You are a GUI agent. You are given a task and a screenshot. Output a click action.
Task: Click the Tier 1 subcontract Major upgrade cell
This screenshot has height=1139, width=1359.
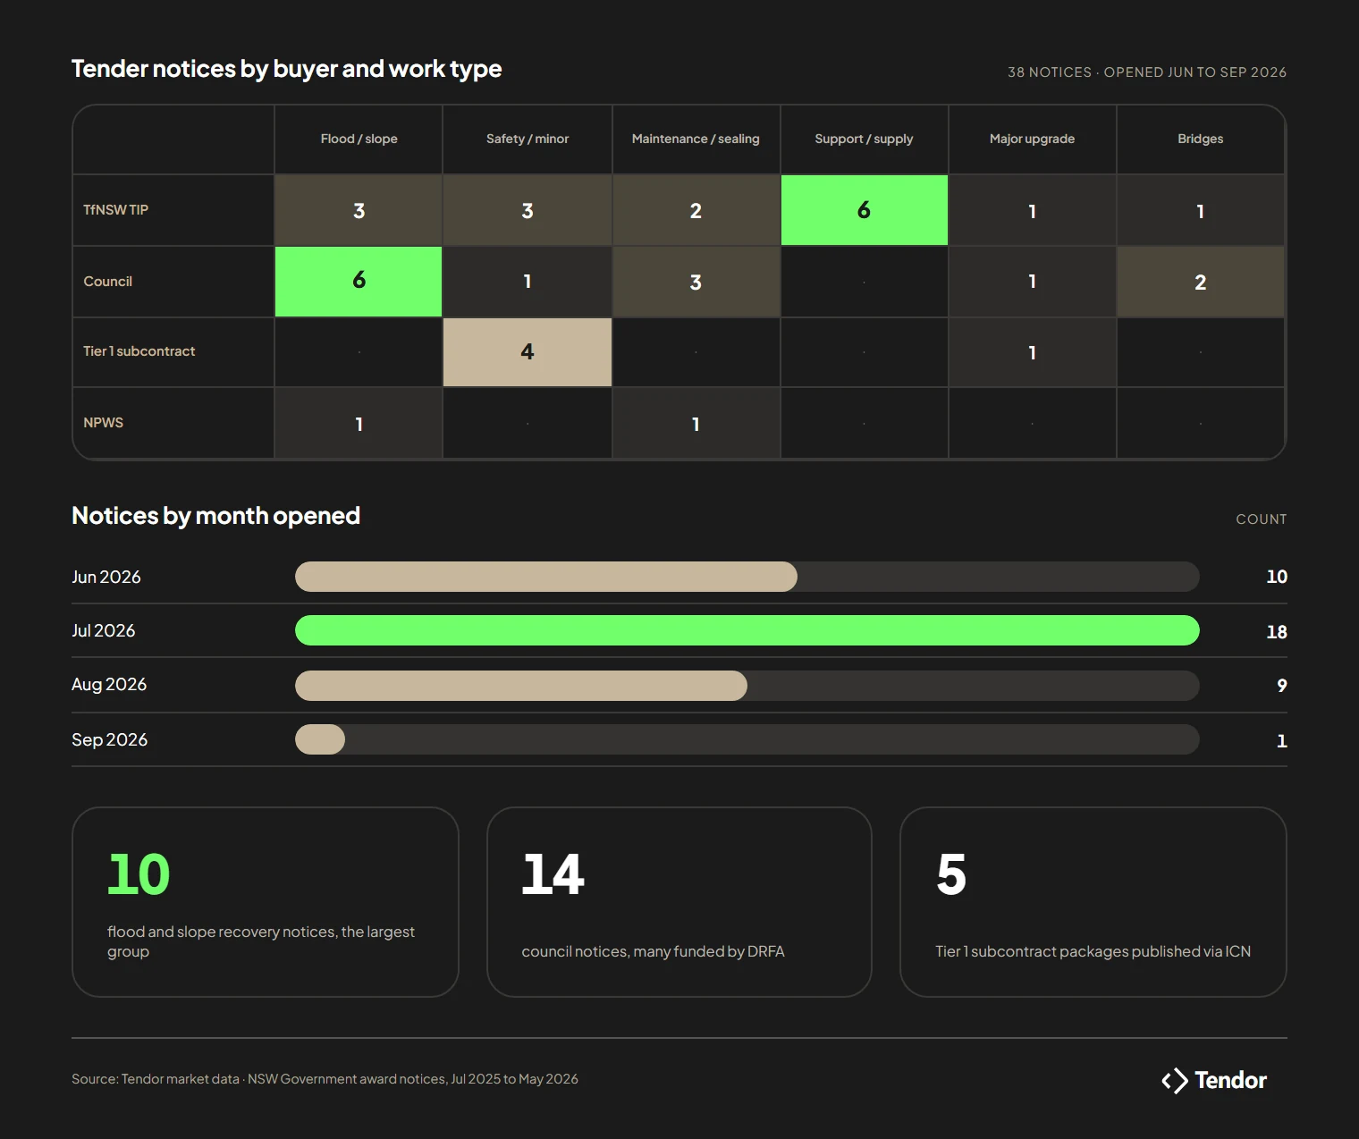(x=1032, y=352)
